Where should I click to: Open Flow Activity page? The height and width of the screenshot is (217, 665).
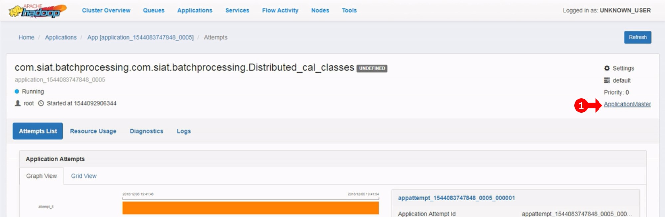tap(280, 10)
